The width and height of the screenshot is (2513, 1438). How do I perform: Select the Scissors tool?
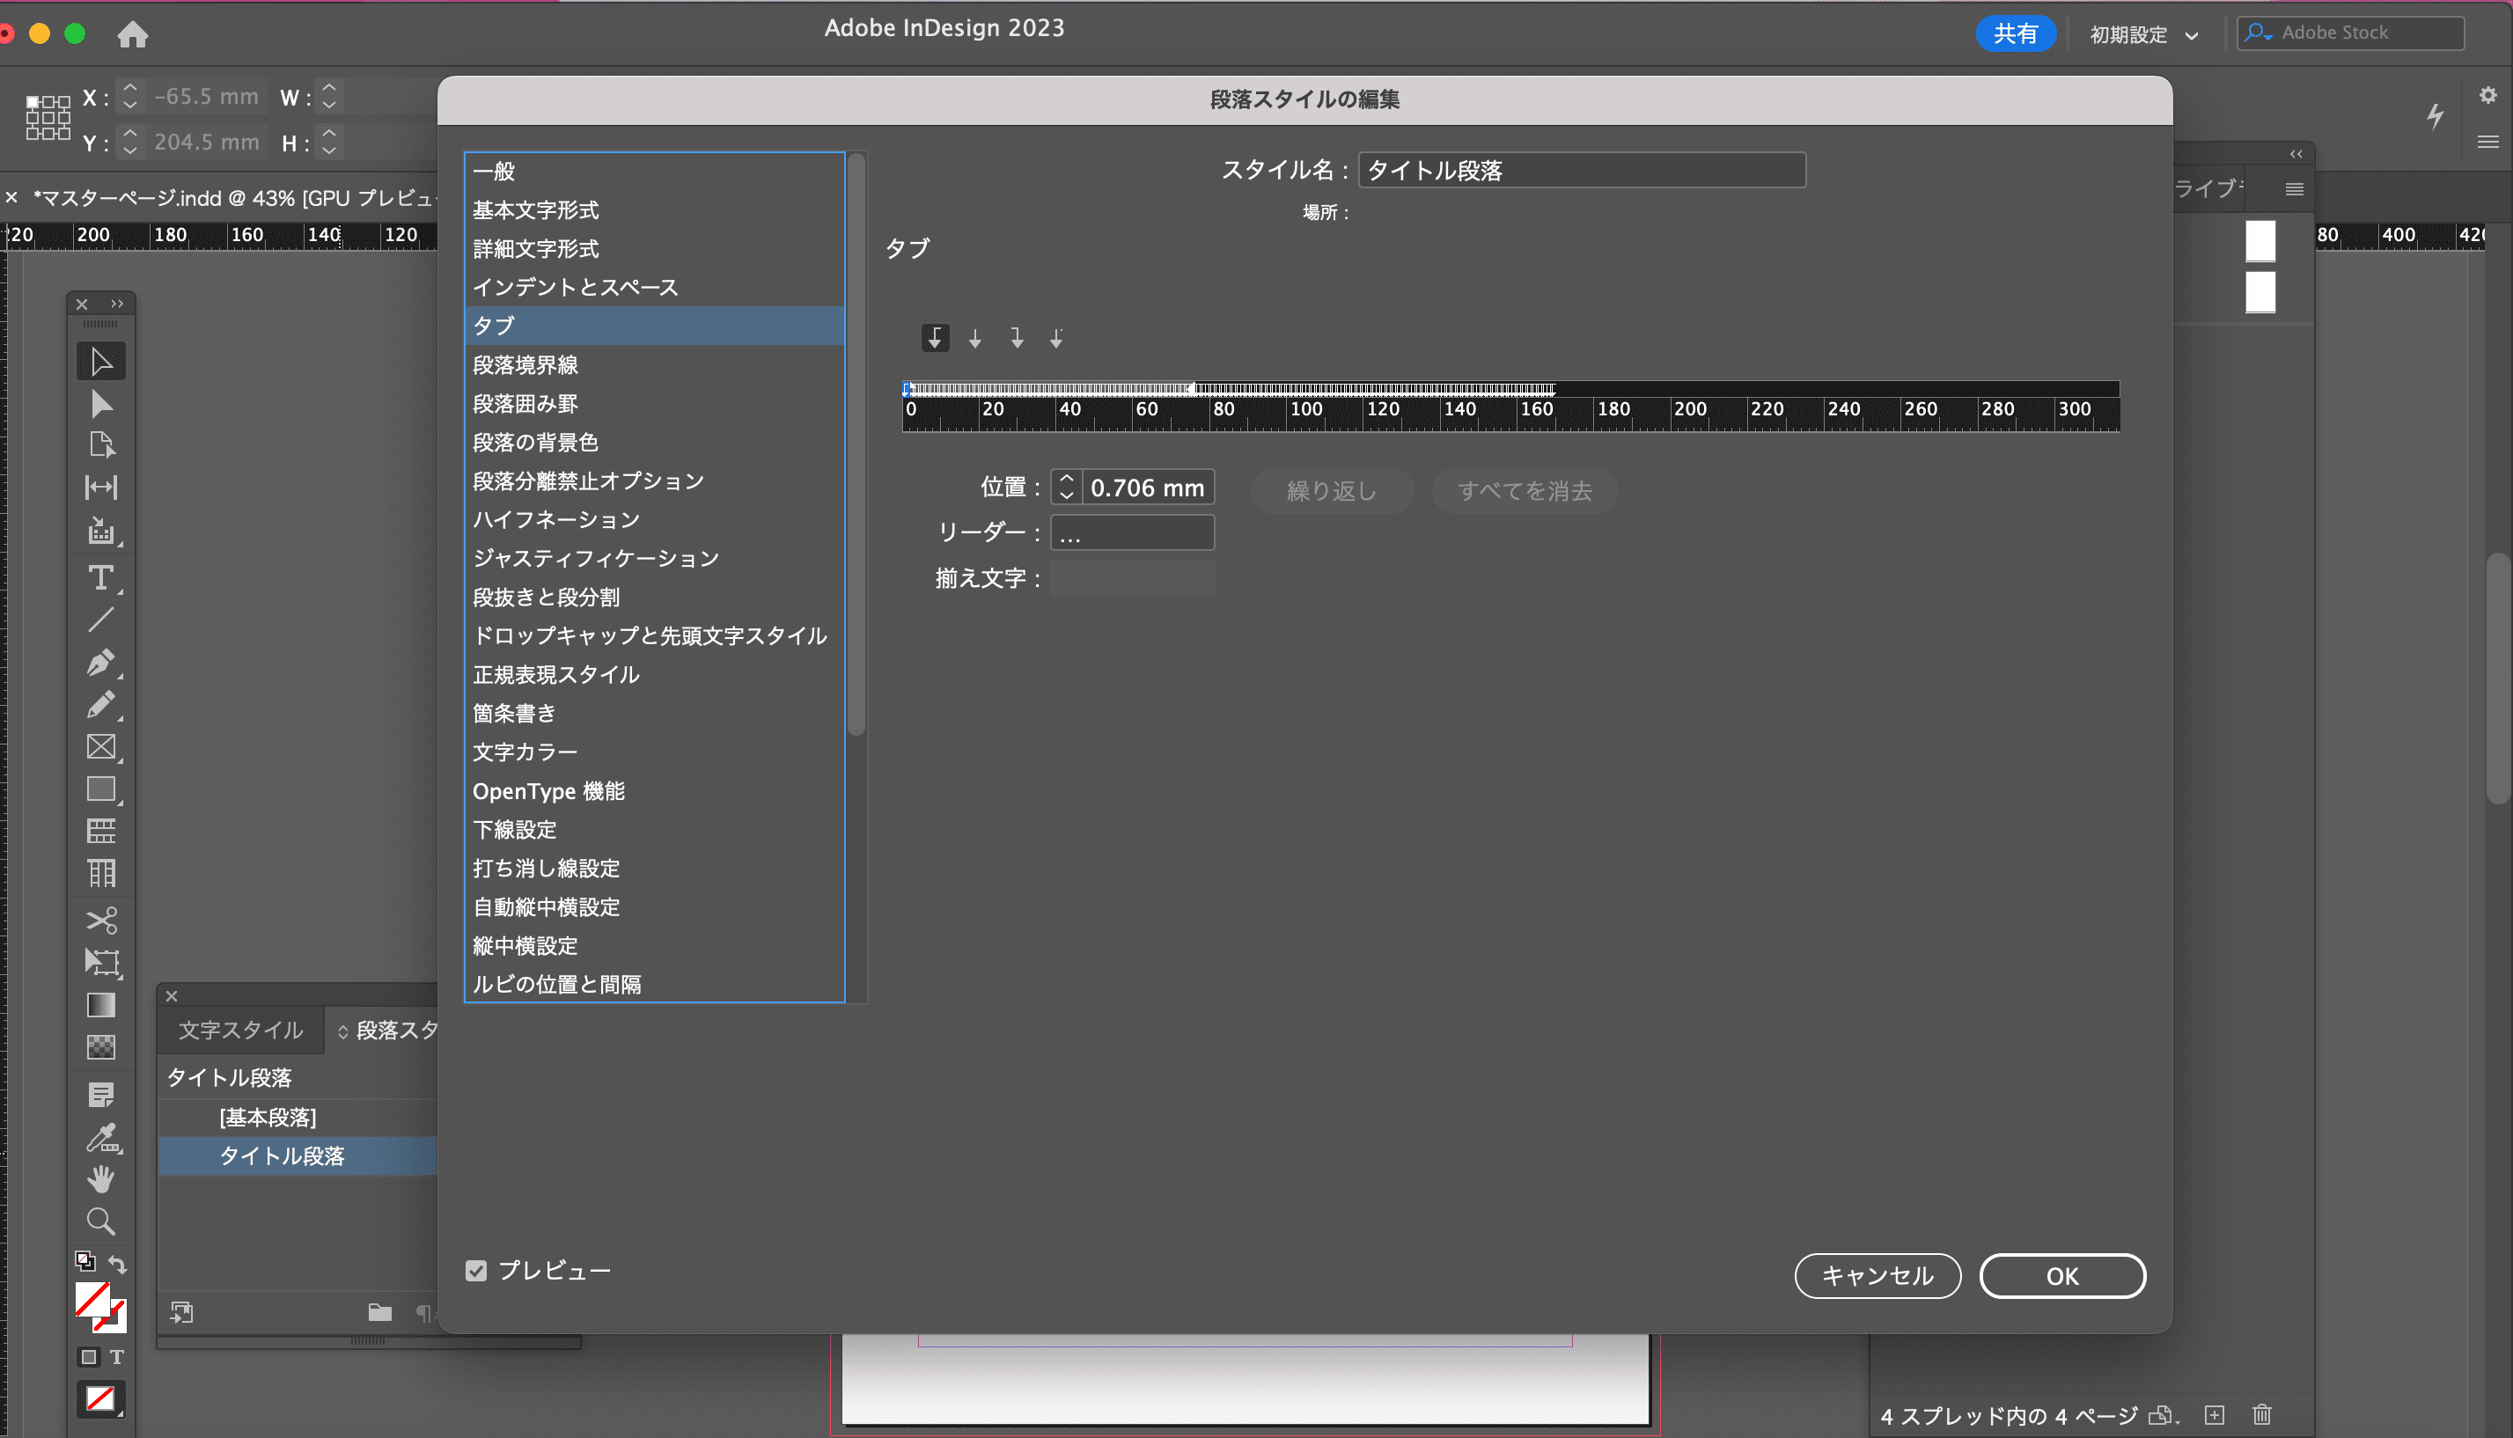pos(100,920)
